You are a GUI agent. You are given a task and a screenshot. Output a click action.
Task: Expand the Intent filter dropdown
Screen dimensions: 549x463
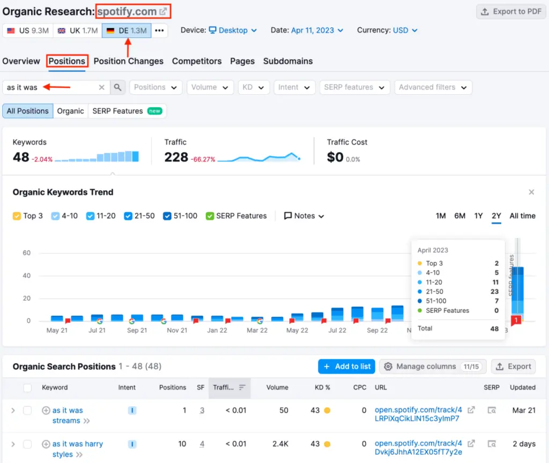tap(294, 87)
